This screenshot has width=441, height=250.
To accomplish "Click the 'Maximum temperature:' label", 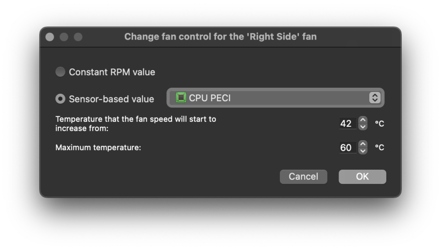I will (98, 148).
